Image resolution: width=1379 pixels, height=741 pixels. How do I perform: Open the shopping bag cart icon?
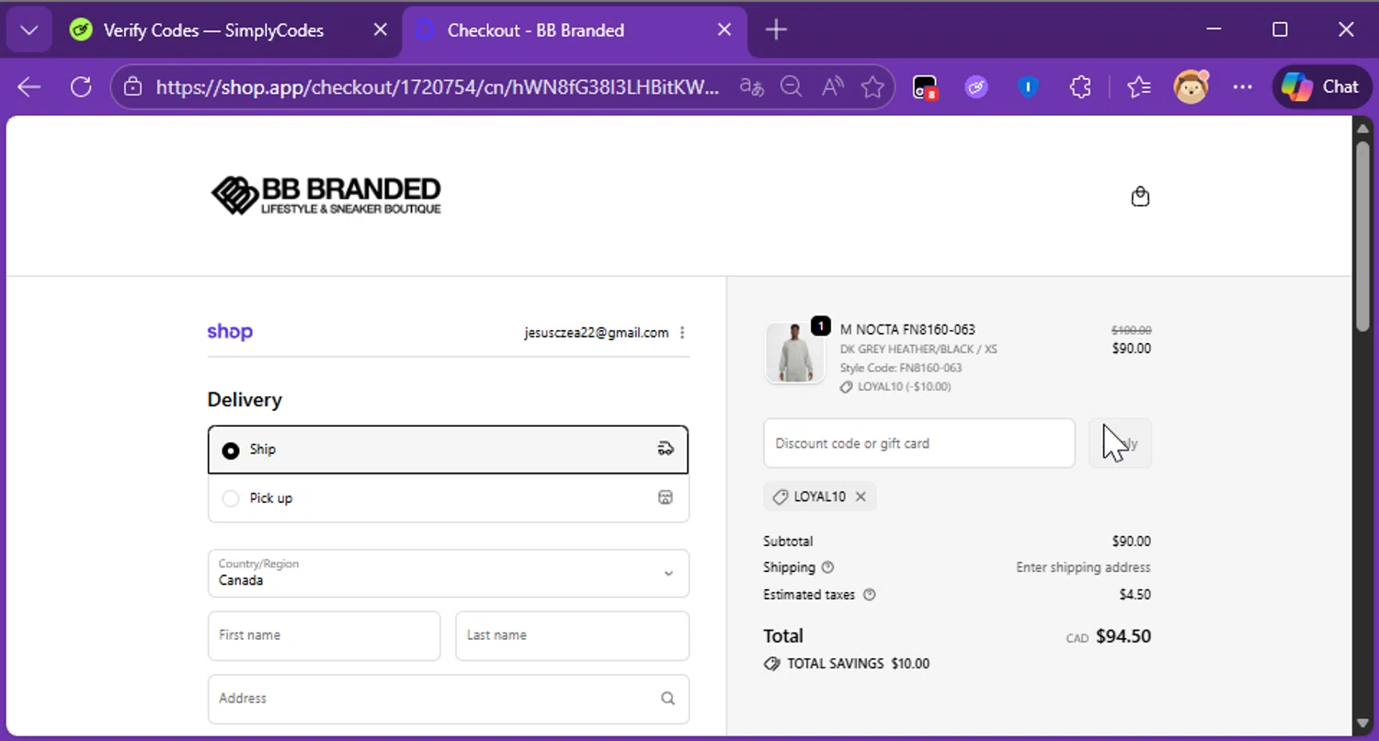tap(1140, 197)
